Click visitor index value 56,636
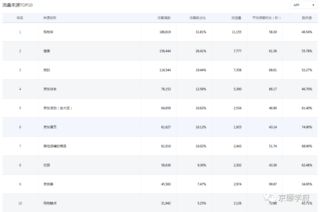Screen dimensions: 320x212 [x=166, y=165]
